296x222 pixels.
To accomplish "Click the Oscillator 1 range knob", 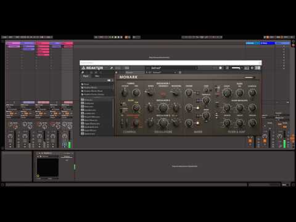I will [x=150, y=92].
